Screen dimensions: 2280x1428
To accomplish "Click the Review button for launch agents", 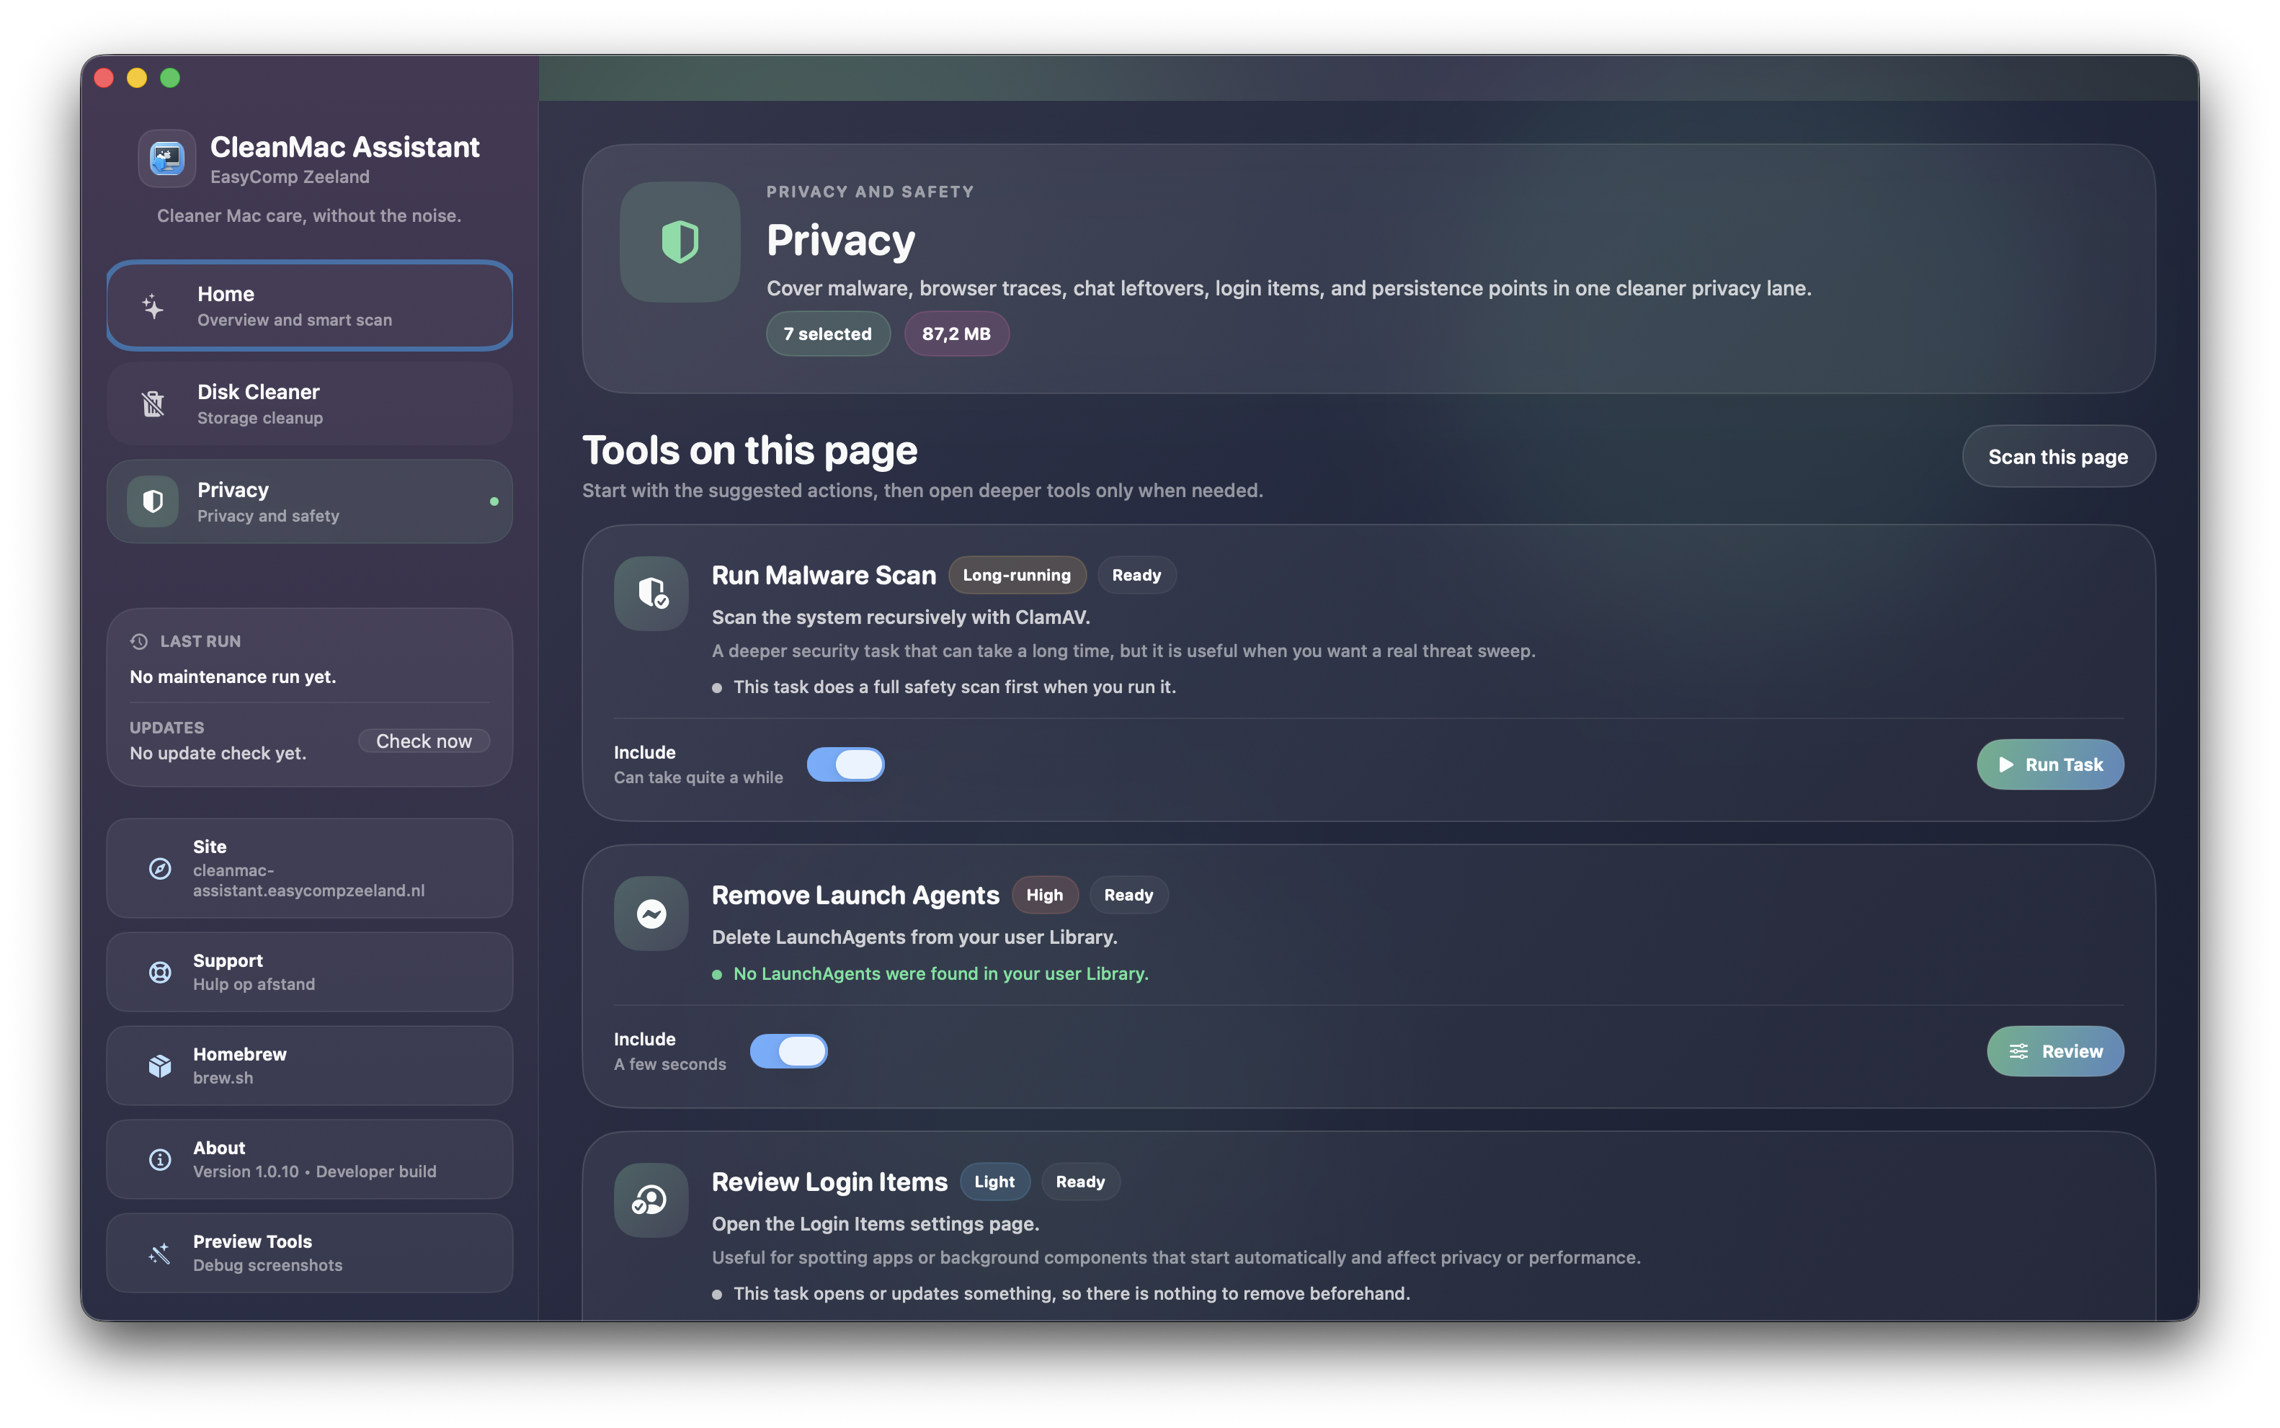I will (x=2055, y=1051).
